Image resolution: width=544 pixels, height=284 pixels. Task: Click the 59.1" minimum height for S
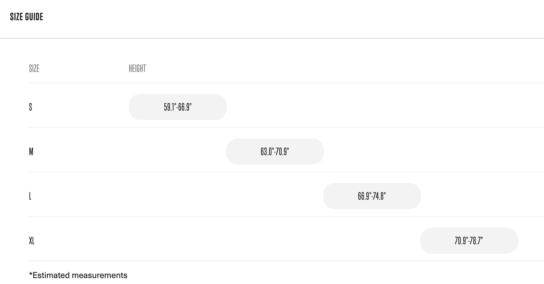pyautogui.click(x=170, y=107)
